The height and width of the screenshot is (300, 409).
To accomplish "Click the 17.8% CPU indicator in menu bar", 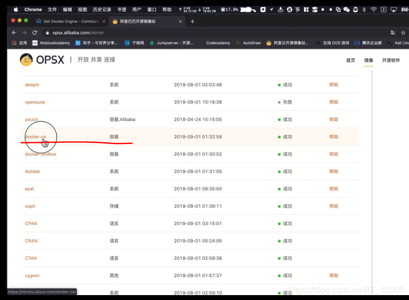I will 229,10.
